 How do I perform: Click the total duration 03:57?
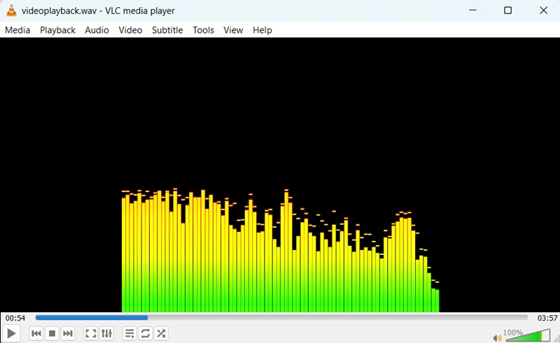tap(547, 318)
